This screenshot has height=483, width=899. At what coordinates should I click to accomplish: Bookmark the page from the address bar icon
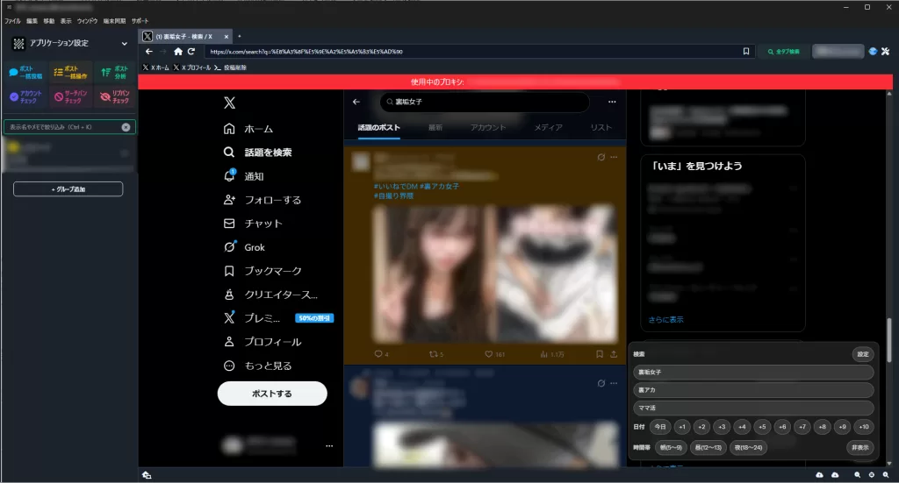[x=746, y=52]
